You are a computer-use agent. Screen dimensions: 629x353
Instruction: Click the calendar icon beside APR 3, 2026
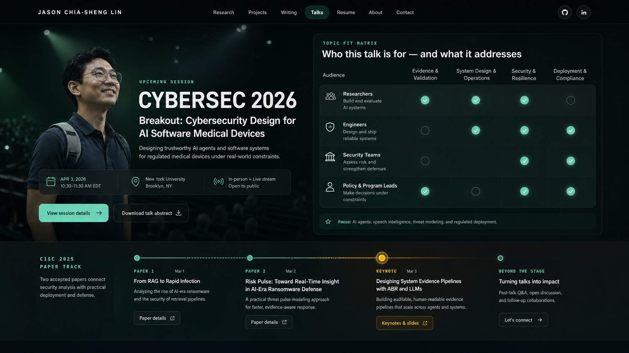pyautogui.click(x=51, y=182)
